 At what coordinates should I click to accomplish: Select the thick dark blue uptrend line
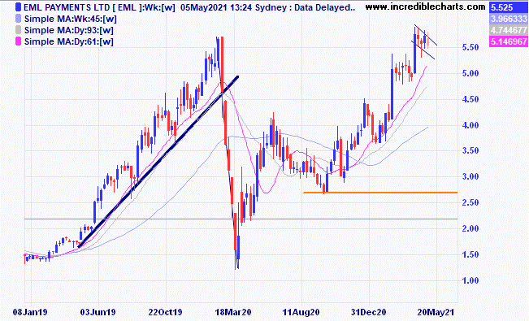tap(158, 162)
